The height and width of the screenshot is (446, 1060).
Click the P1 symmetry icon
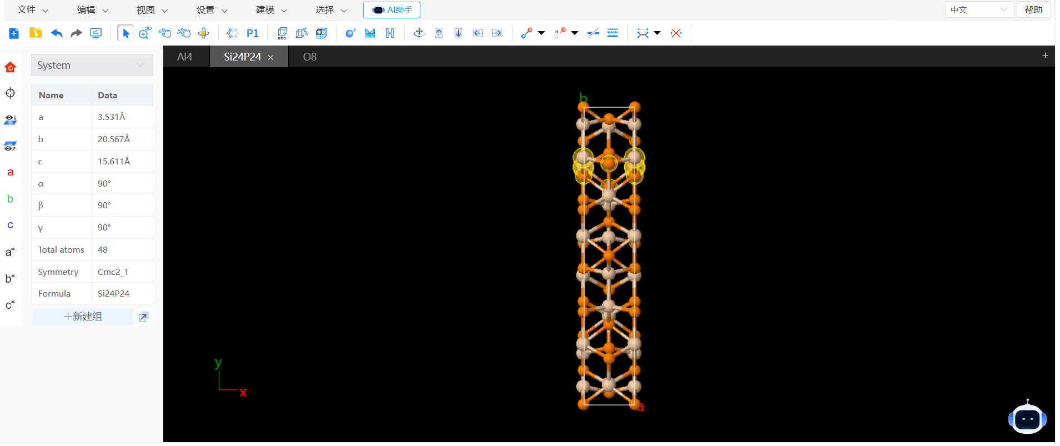253,33
